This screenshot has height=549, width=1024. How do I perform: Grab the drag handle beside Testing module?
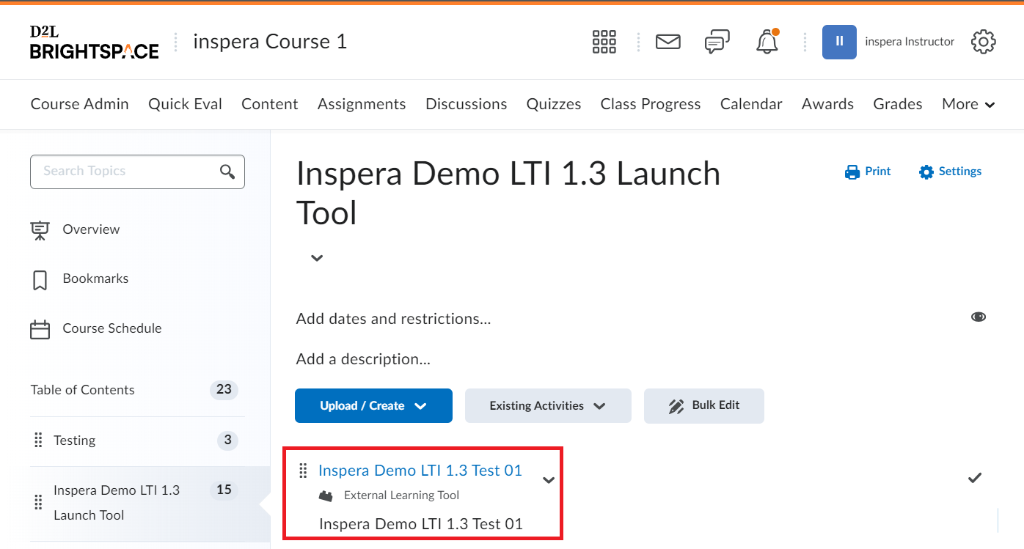pyautogui.click(x=38, y=441)
